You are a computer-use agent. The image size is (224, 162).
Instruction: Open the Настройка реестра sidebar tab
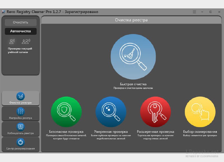[20, 114]
